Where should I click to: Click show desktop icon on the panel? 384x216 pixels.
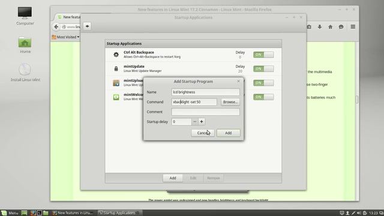(24, 213)
